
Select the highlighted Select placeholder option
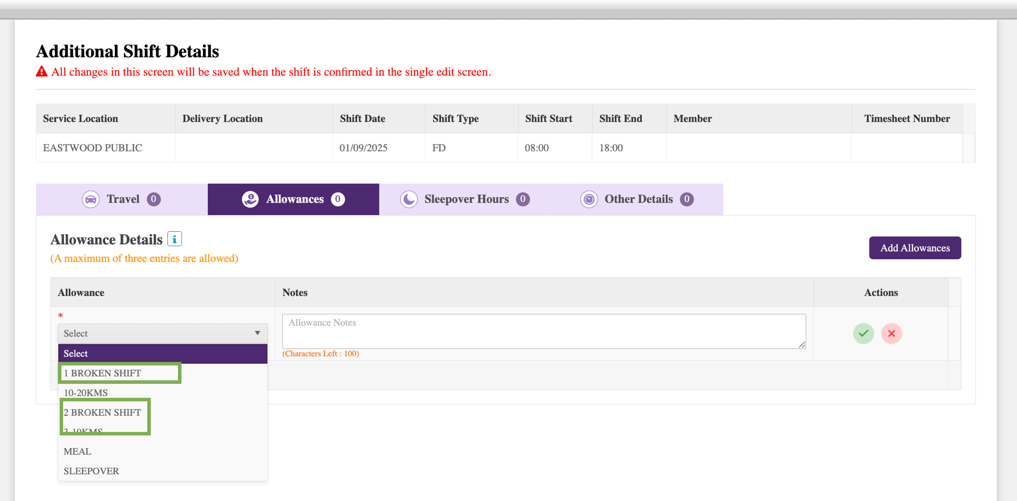pos(162,354)
